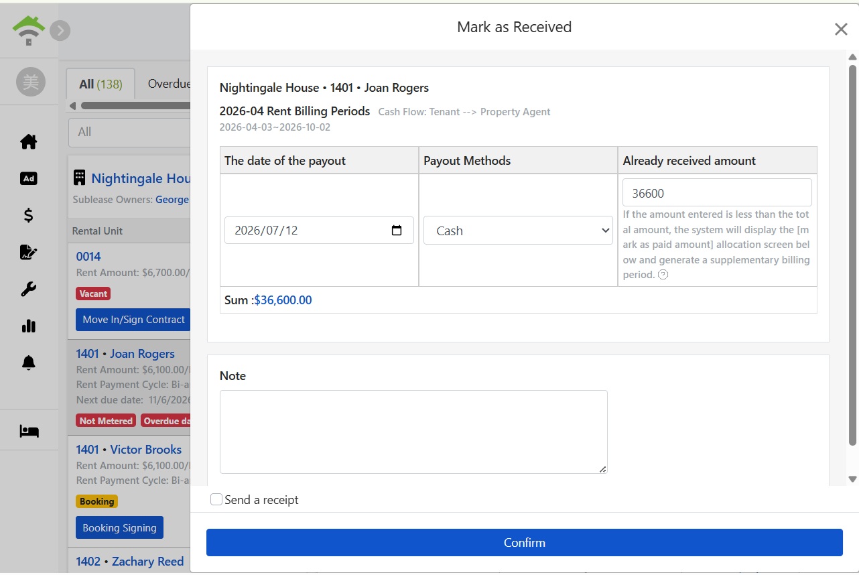The image size is (859, 575).
Task: Click the help question mark icon
Action: point(663,275)
